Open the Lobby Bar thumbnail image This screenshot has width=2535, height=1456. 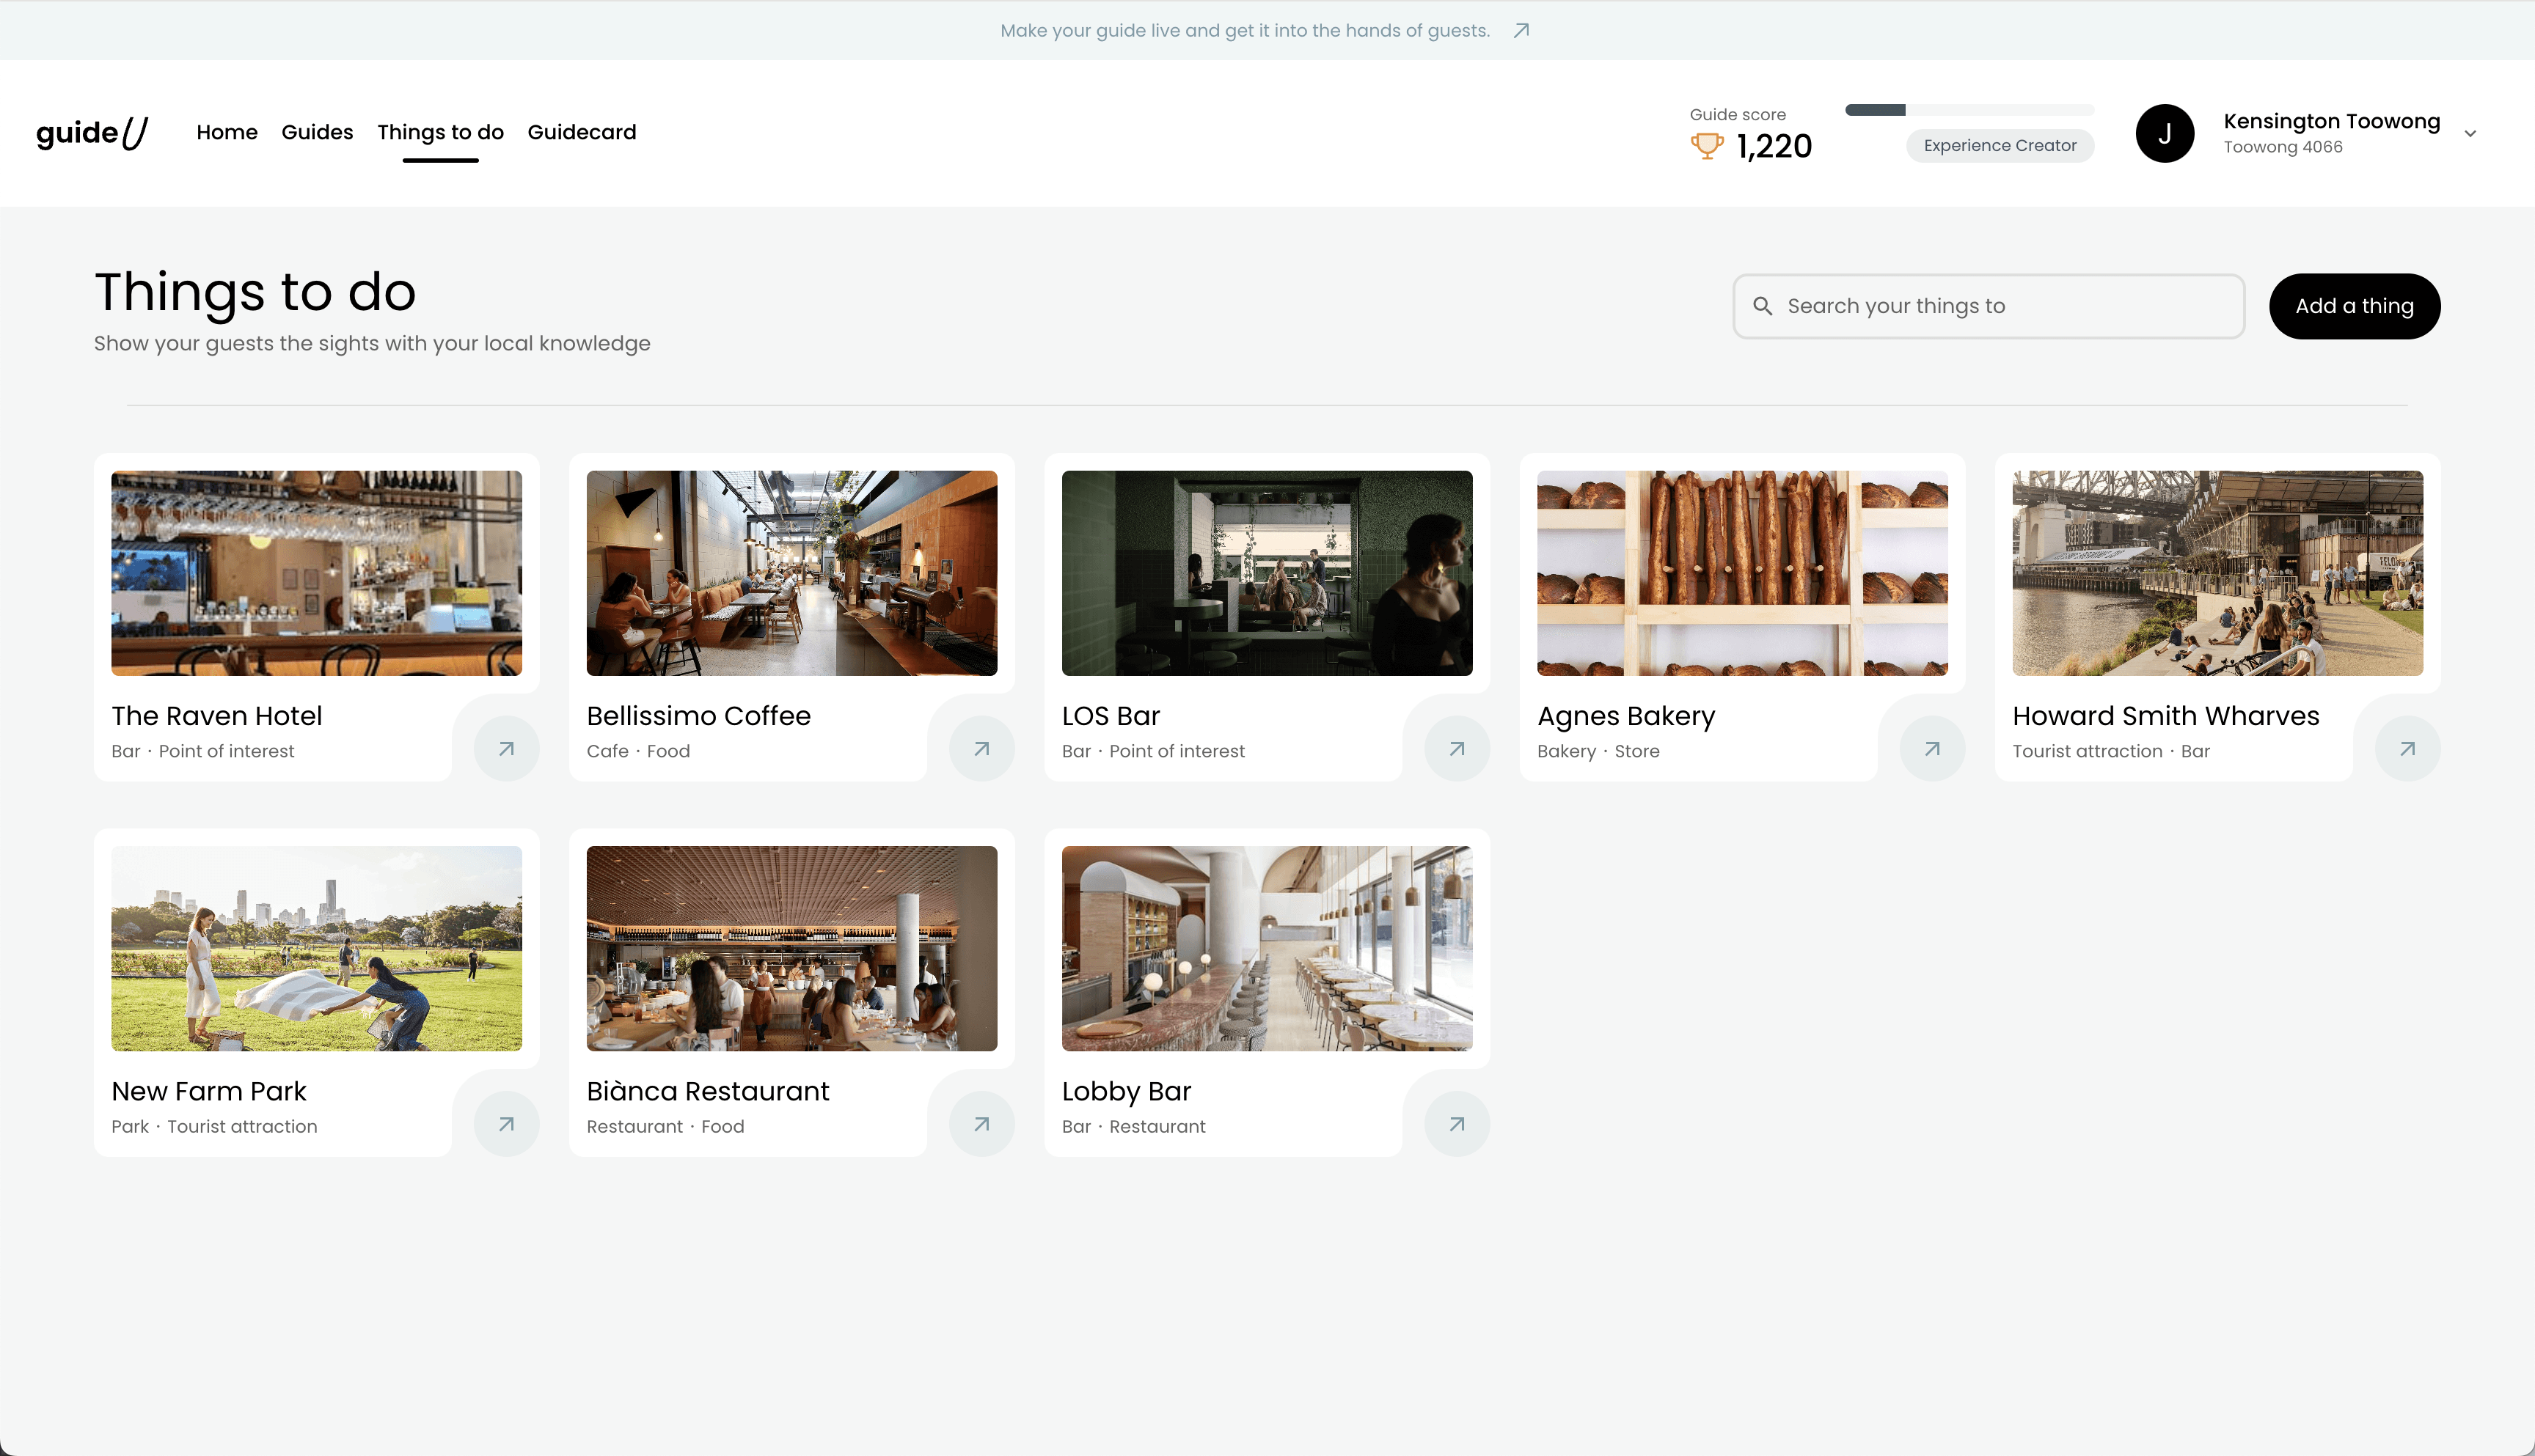(1267, 948)
